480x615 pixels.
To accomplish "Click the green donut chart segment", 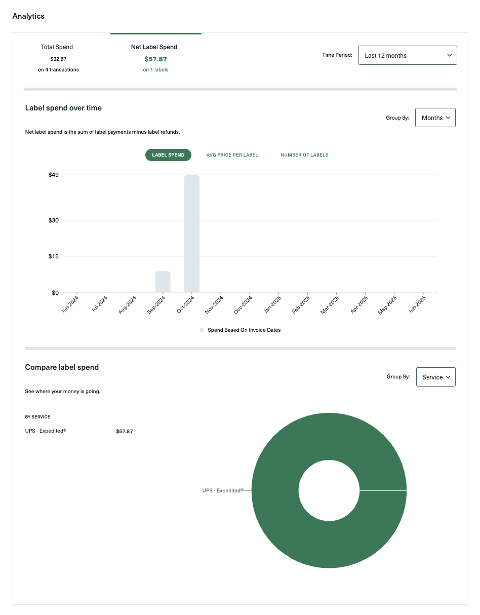I will pos(329,537).
